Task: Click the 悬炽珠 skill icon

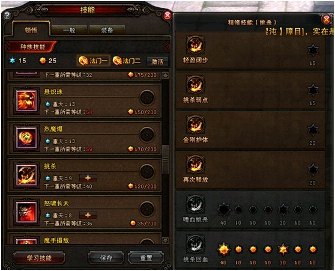Action: (x=26, y=100)
